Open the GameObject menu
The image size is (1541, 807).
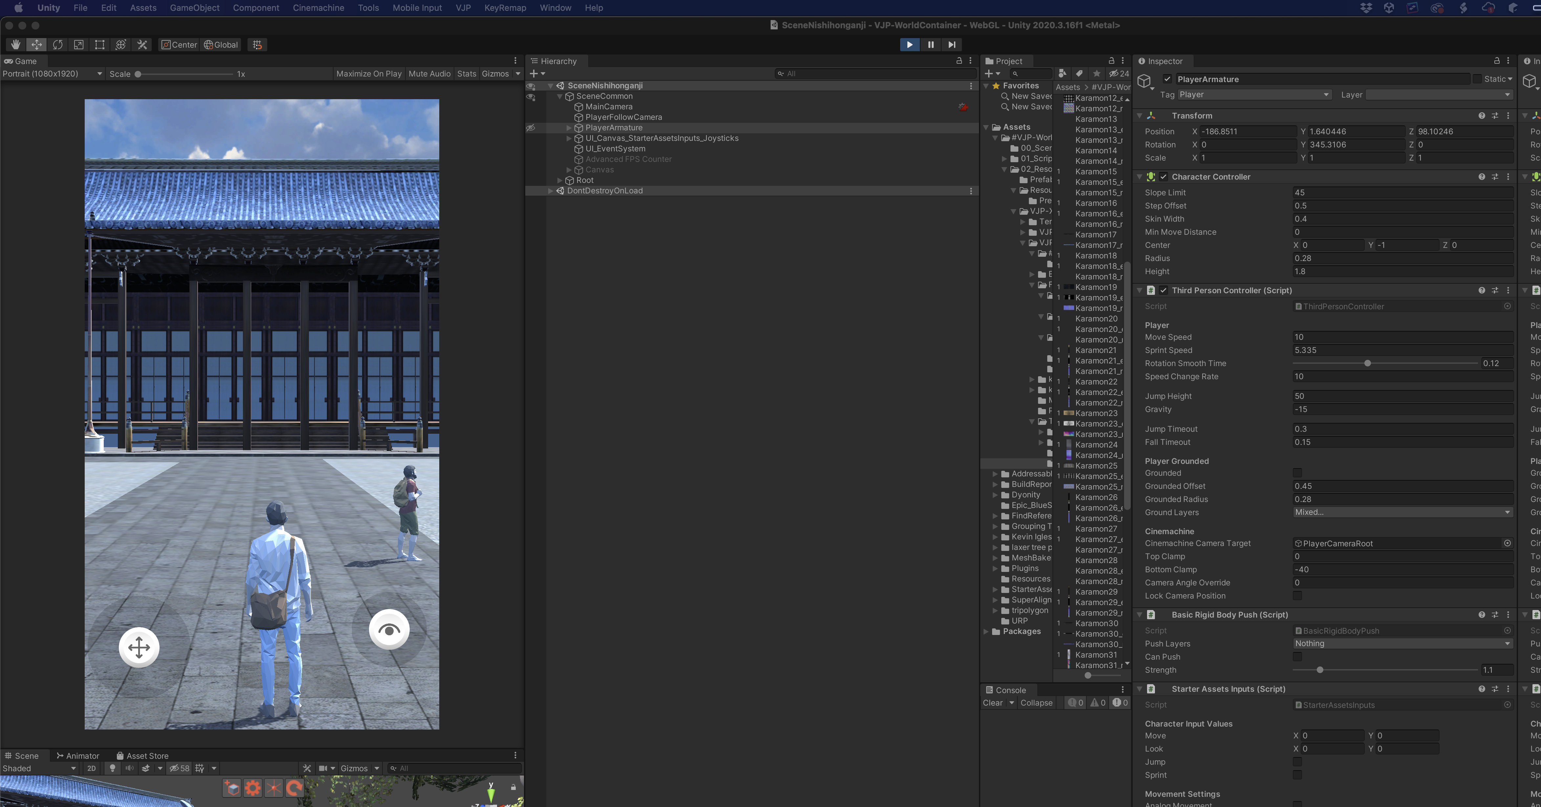pyautogui.click(x=194, y=8)
